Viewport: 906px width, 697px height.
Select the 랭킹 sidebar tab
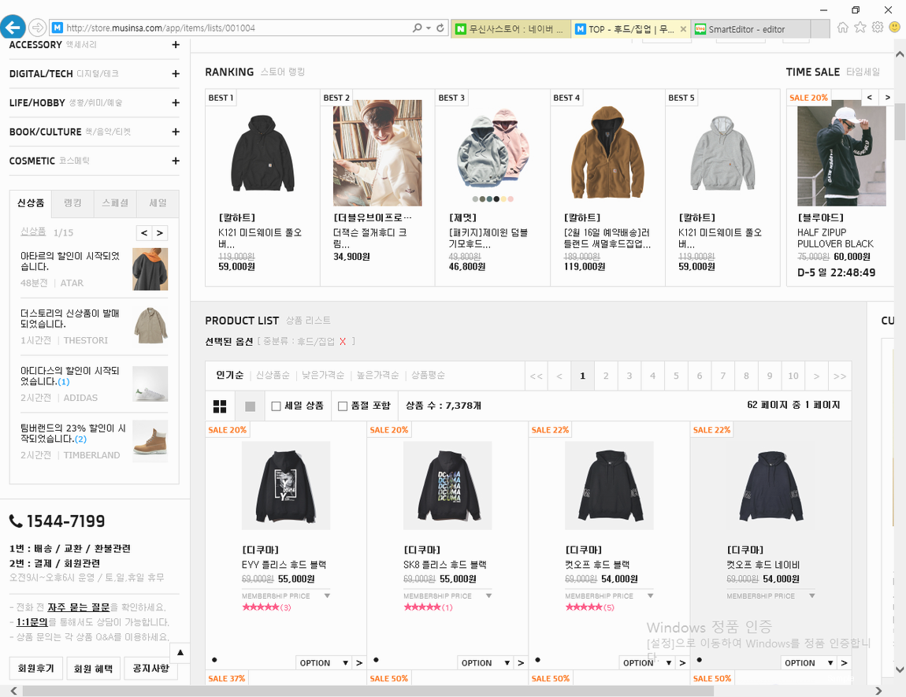(72, 203)
